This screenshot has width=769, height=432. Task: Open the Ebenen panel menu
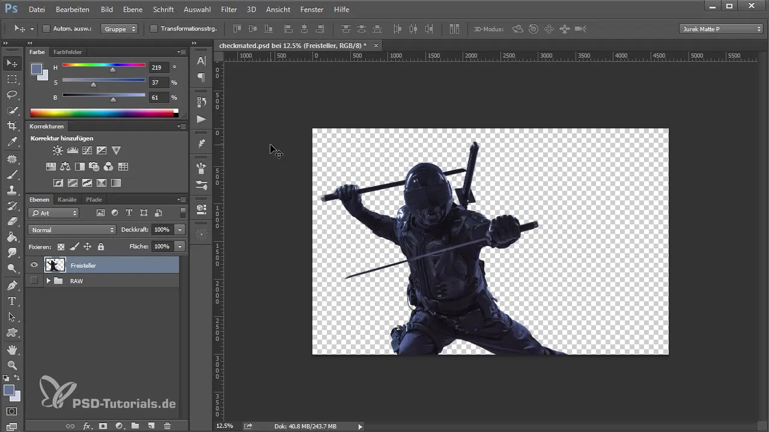181,199
